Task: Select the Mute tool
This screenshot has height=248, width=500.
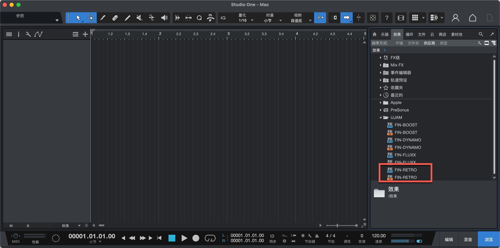Action: [139, 18]
